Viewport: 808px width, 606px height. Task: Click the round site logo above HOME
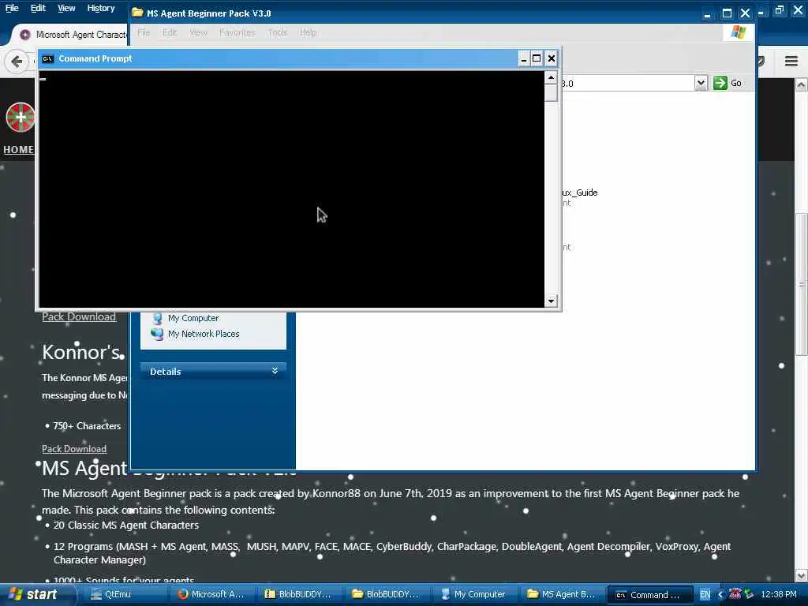20,118
